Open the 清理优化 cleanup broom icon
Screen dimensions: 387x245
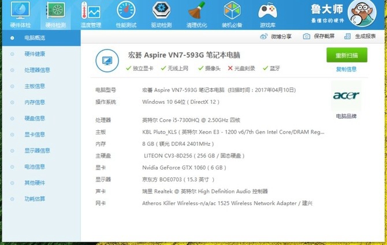(x=197, y=10)
